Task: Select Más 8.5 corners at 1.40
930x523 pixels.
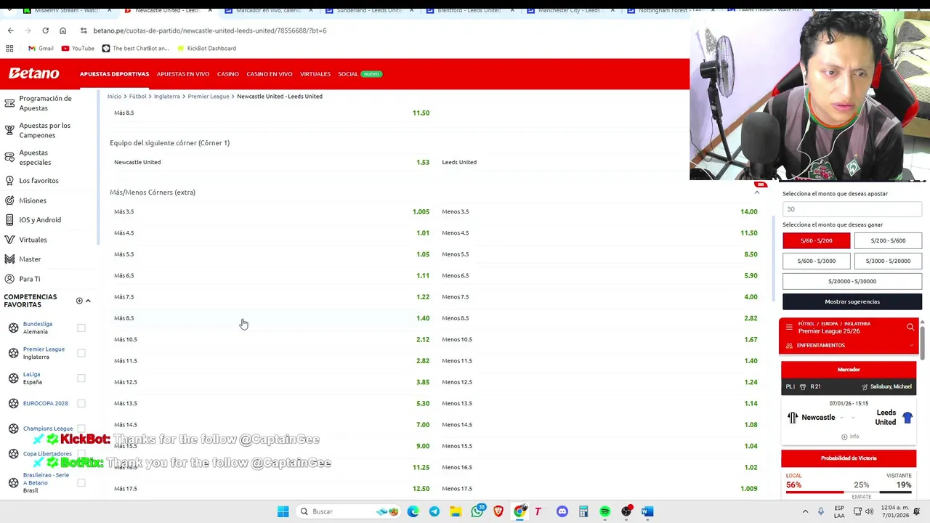Action: [x=272, y=318]
